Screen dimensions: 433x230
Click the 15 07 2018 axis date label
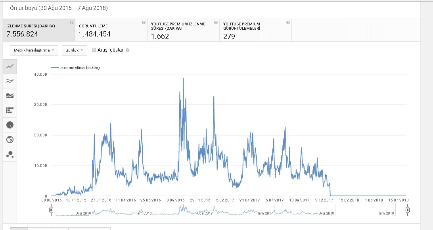tap(399, 200)
